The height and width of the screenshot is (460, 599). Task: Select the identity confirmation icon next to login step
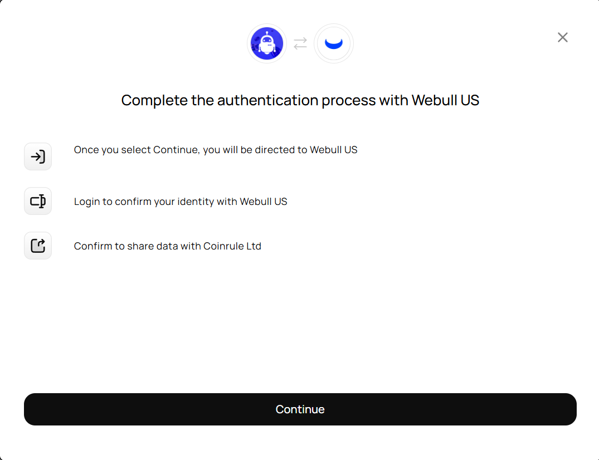pos(37,201)
